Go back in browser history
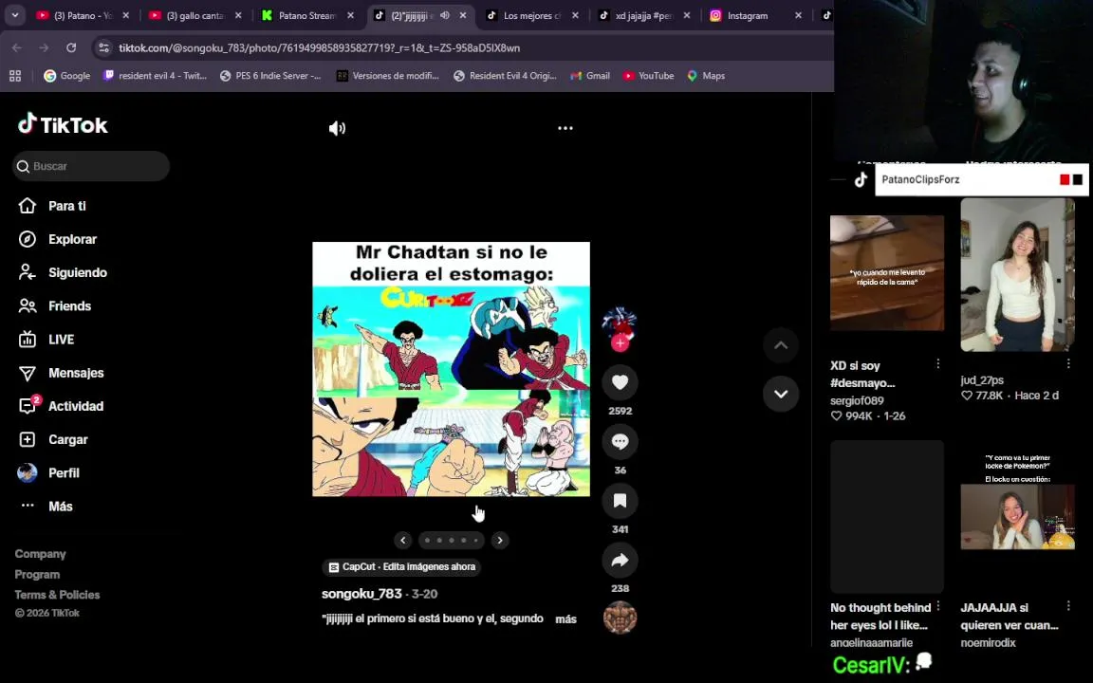1093x683 pixels. pos(17,47)
